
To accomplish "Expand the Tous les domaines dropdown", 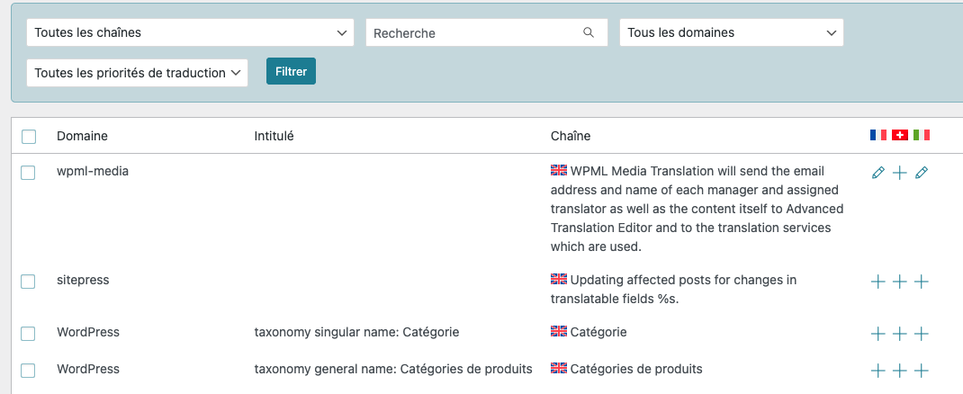I will click(731, 32).
